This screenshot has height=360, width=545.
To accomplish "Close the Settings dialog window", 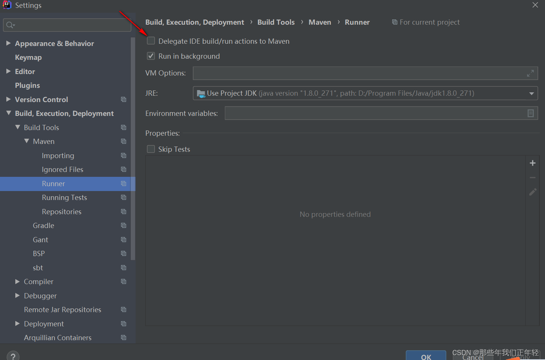I will coord(535,5).
